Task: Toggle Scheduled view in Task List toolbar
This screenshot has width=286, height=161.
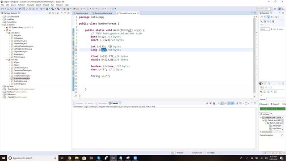Action: [x=272, y=17]
